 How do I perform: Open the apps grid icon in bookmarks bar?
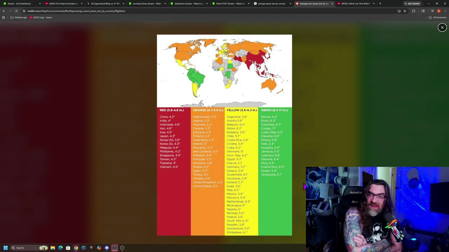[4, 17]
